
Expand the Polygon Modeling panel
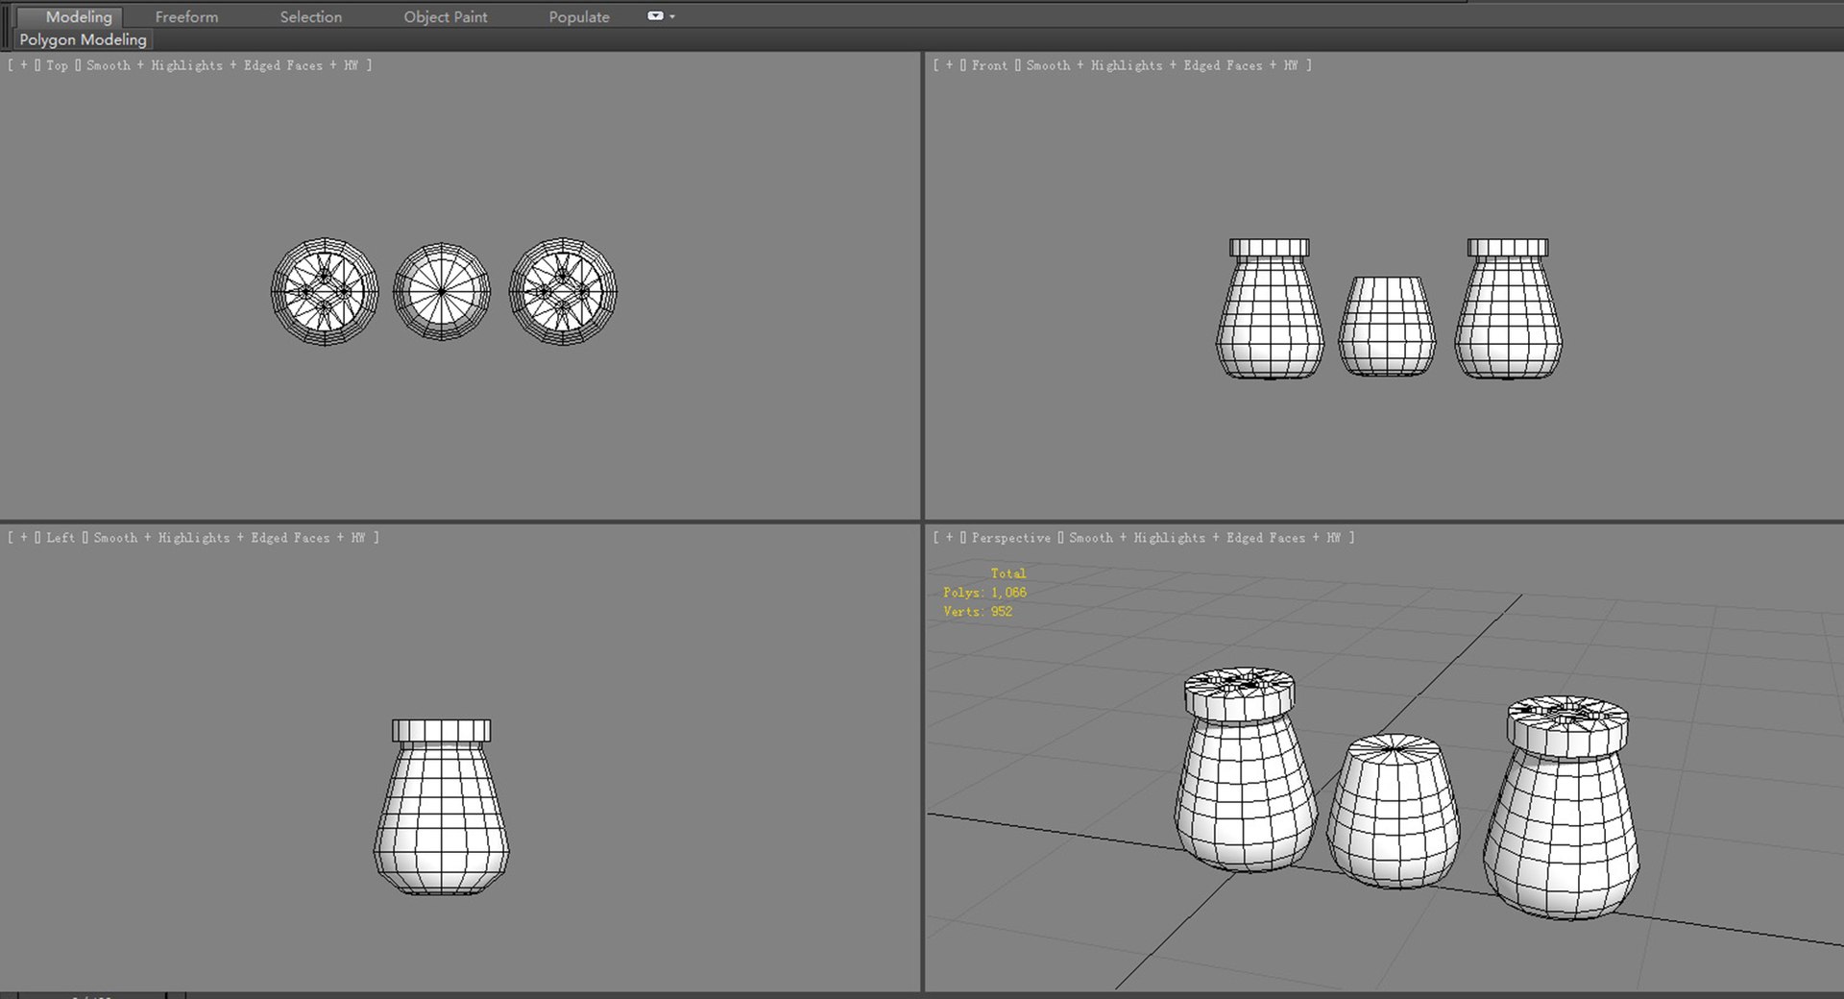click(x=84, y=39)
